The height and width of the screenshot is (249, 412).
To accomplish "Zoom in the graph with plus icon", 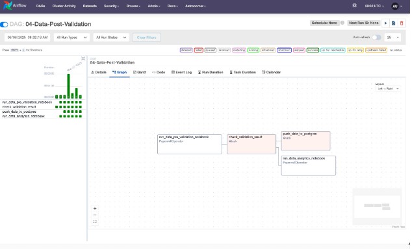I will [x=95, y=209].
